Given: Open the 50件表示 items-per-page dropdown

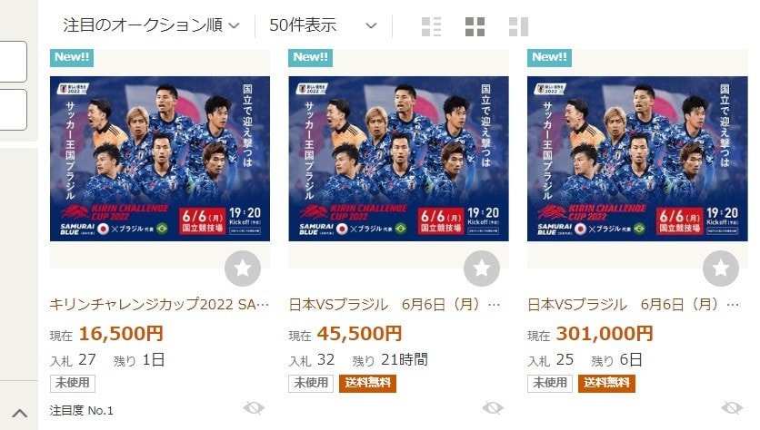Looking at the screenshot, I should tap(324, 25).
